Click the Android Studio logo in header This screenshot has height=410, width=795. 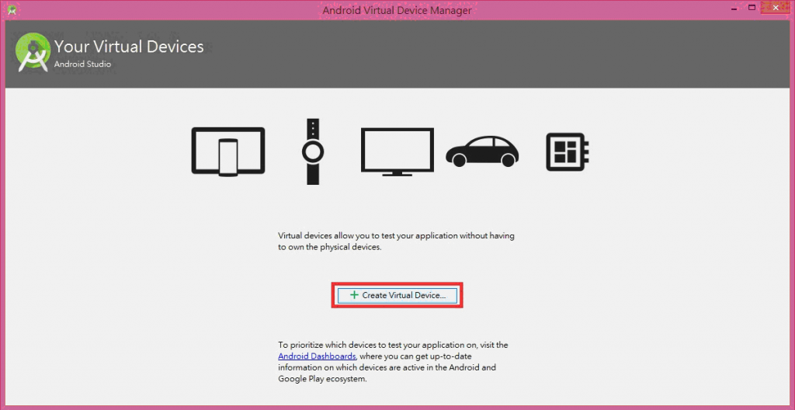tap(33, 52)
